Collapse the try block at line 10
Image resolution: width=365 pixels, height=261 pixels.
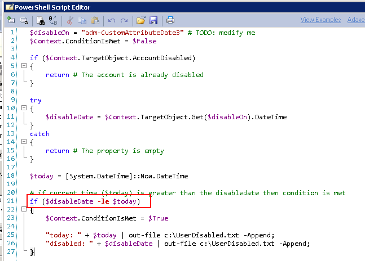tap(24, 107)
